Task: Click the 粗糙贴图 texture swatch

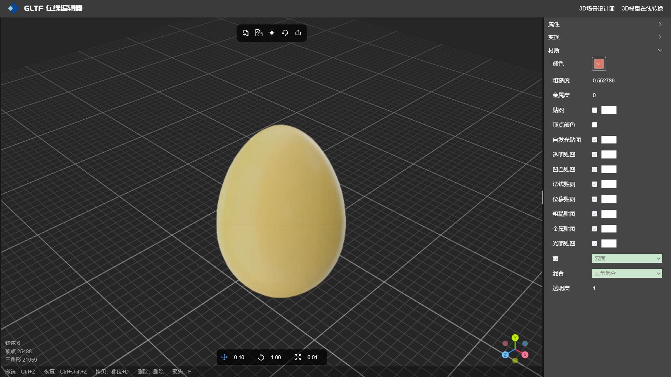Action: pos(609,214)
